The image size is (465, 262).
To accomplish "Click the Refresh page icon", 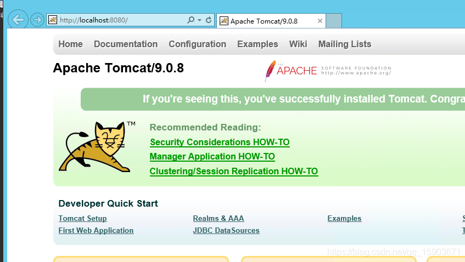I will [209, 20].
